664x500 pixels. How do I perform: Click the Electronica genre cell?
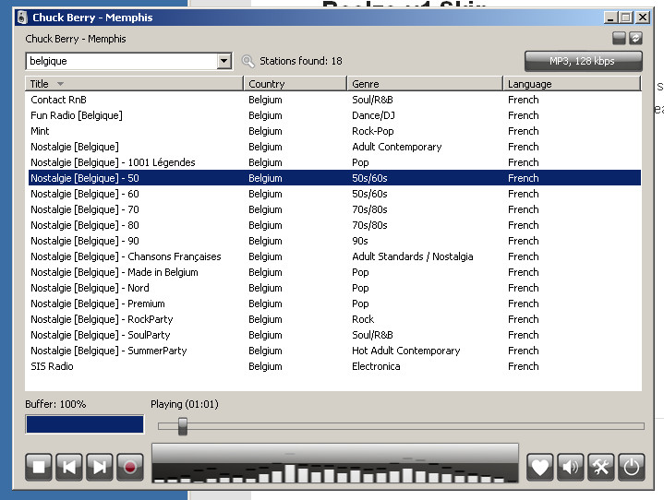point(376,366)
